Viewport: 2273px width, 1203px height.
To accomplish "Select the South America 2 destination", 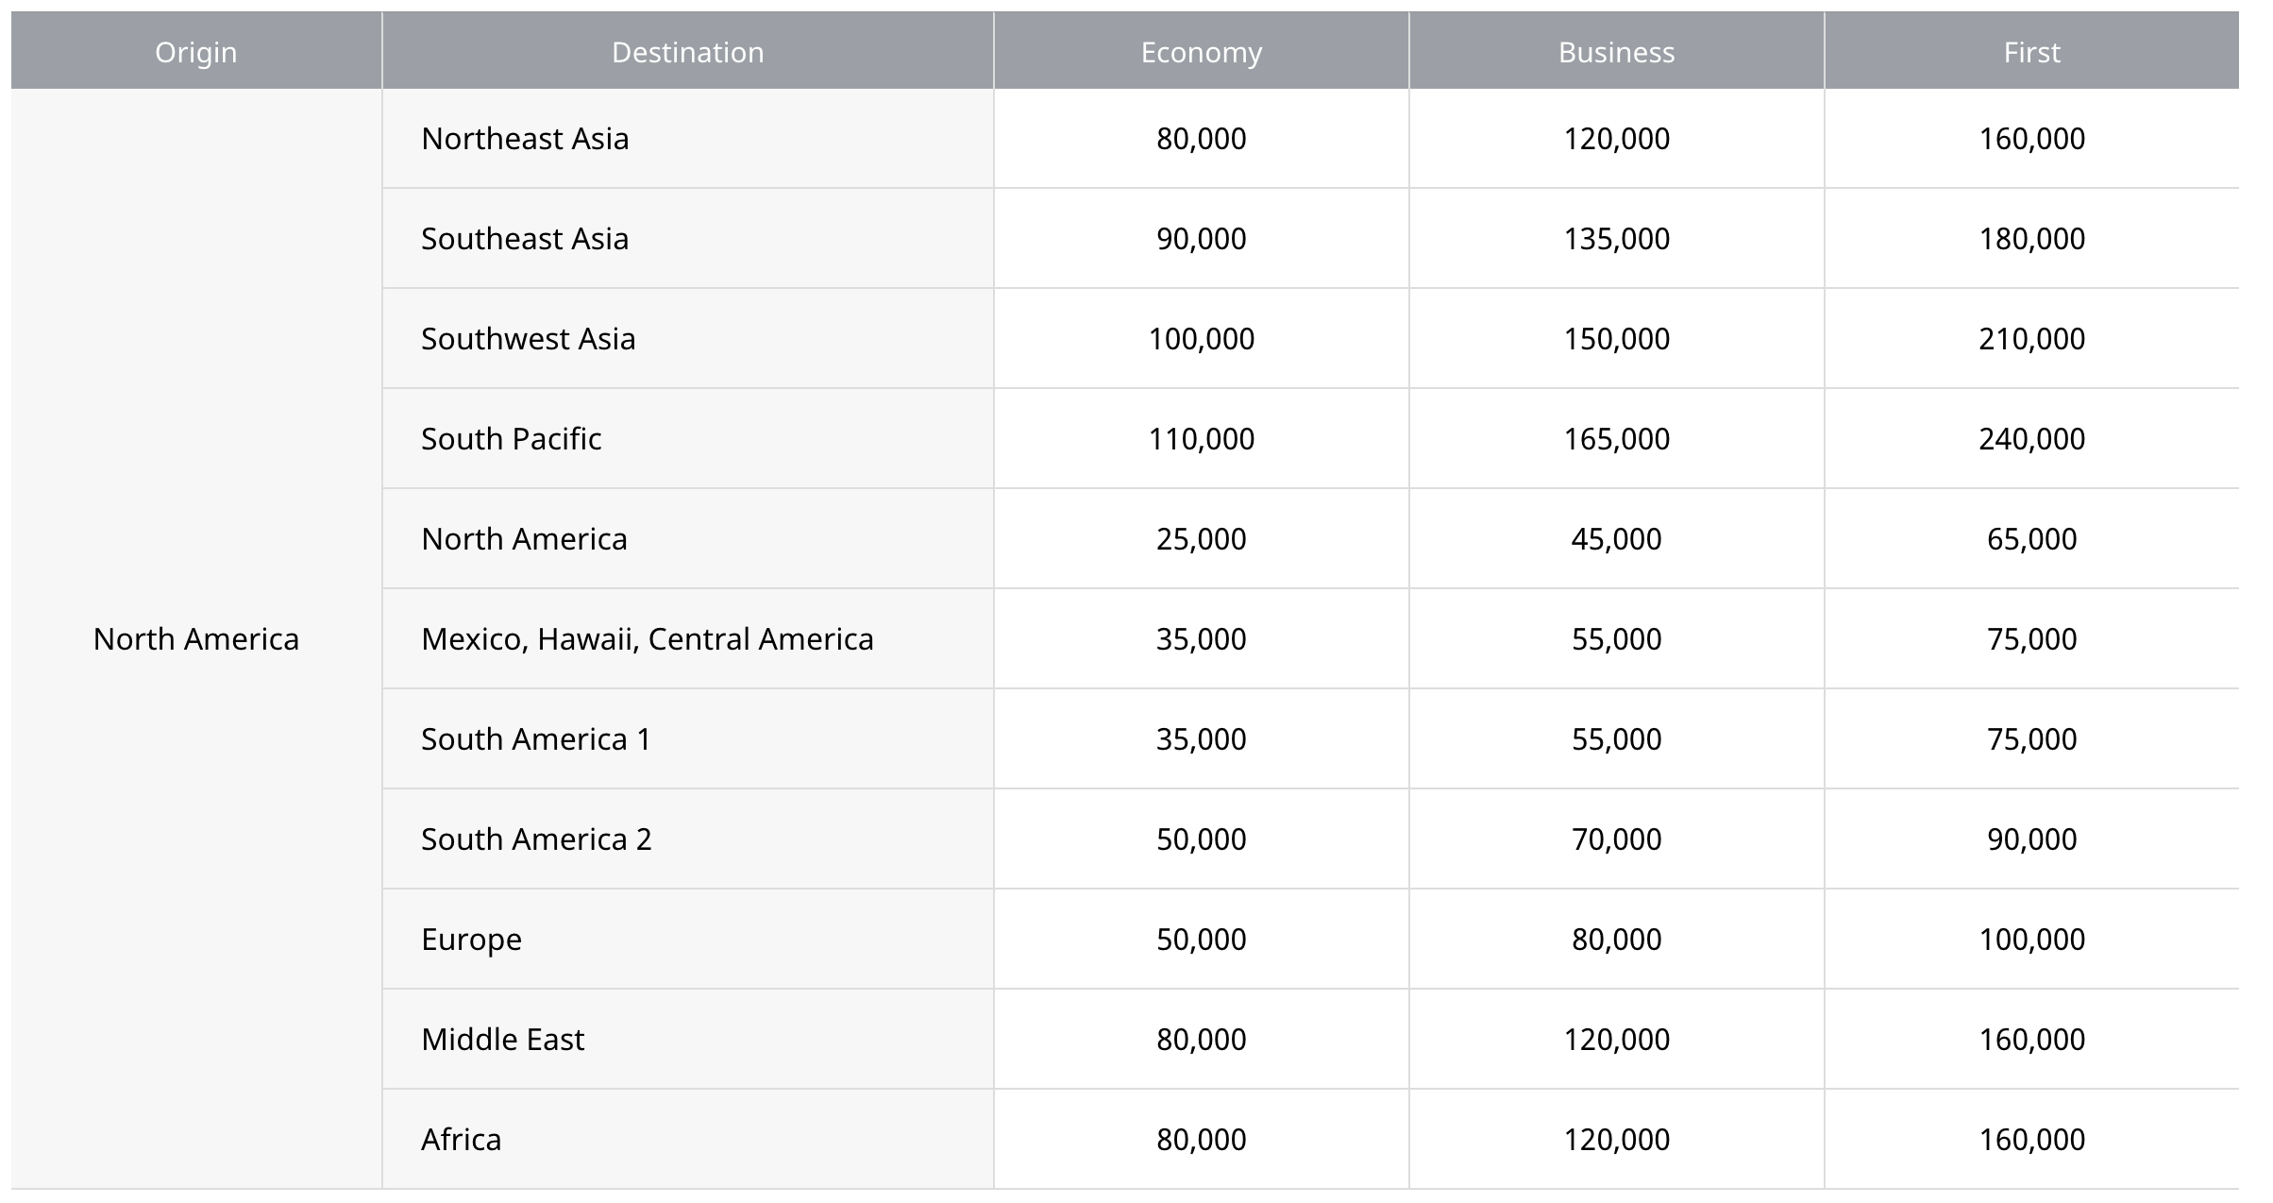I will (535, 839).
